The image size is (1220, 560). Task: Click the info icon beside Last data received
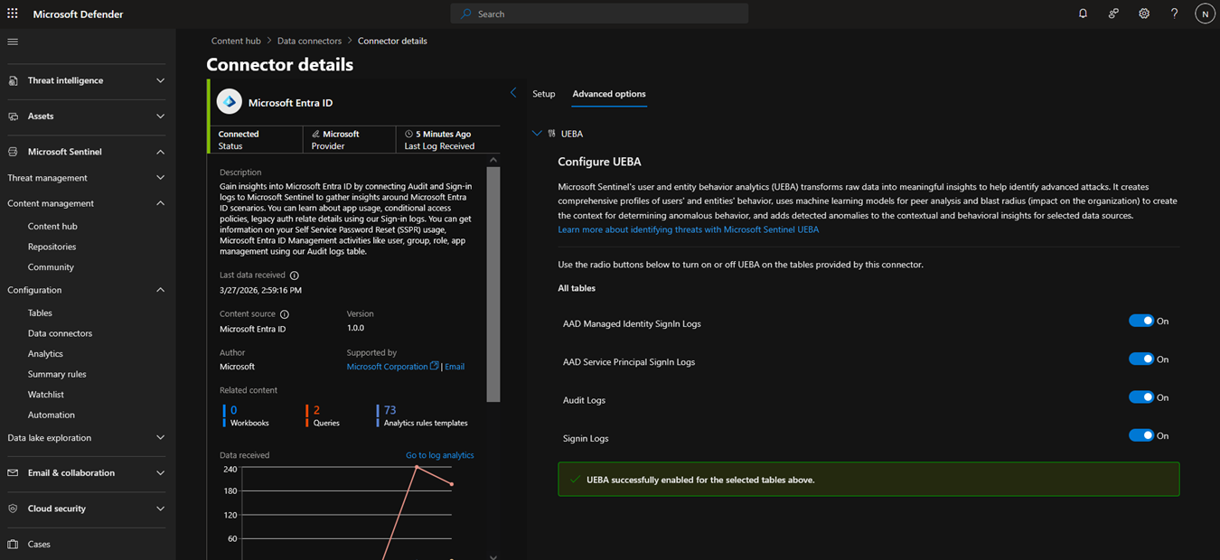click(295, 275)
